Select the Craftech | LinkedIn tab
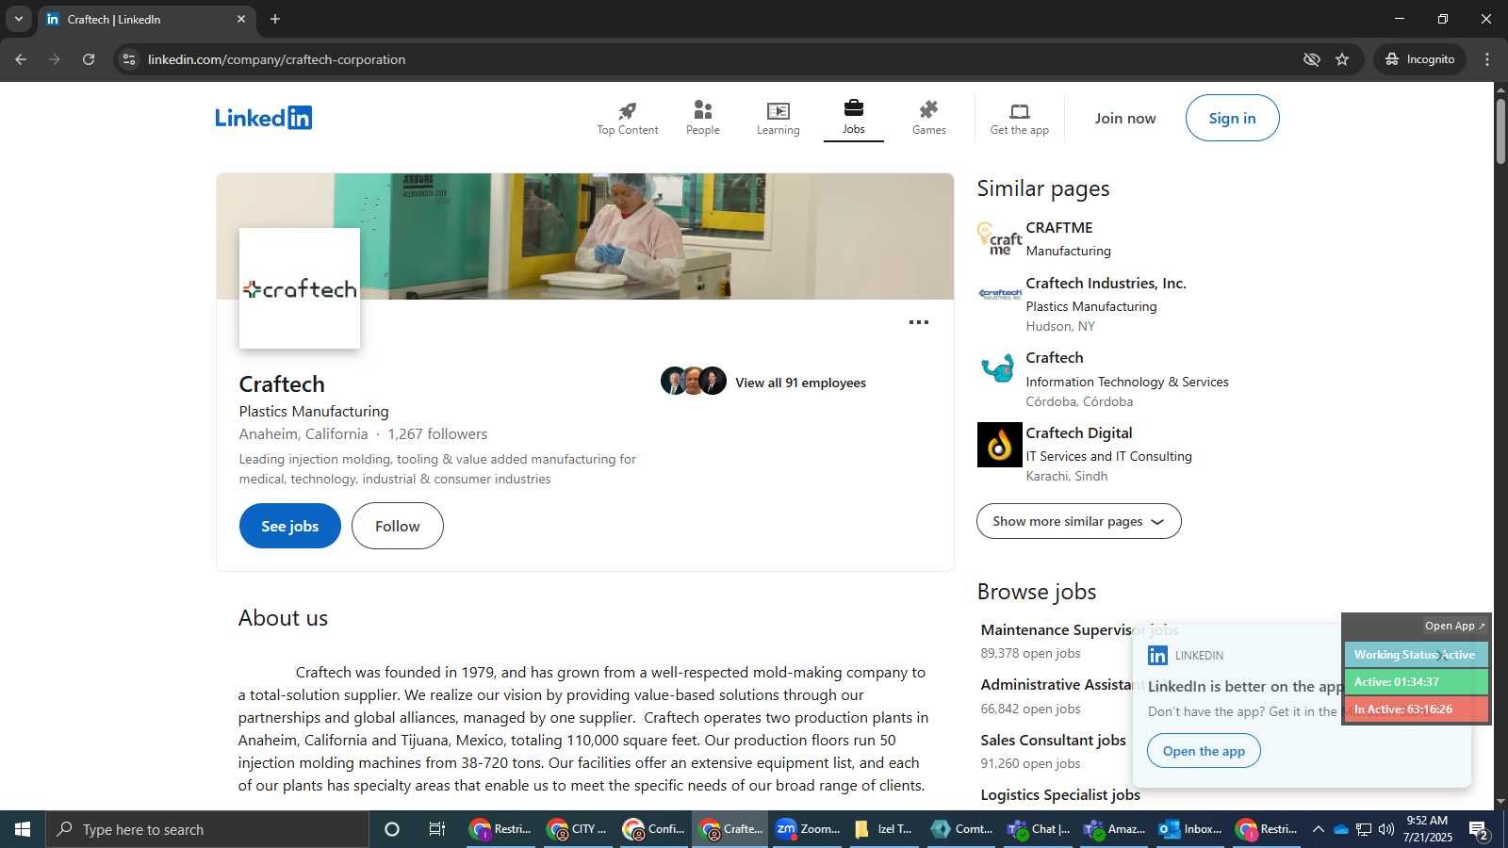The width and height of the screenshot is (1508, 848). point(147,19)
